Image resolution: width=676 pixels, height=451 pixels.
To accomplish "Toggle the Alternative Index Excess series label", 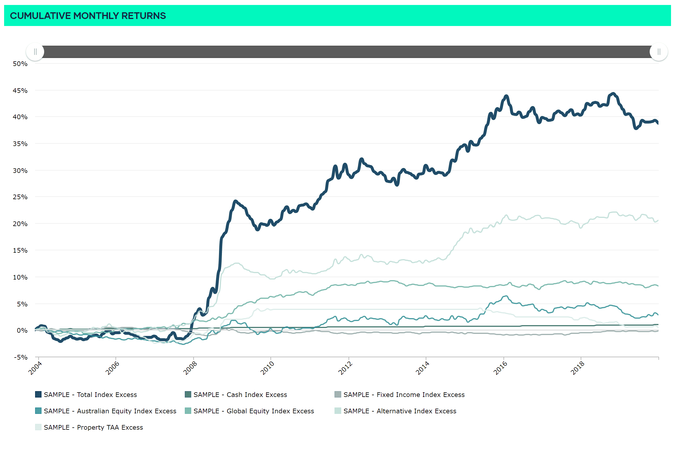I will pyautogui.click(x=400, y=411).
